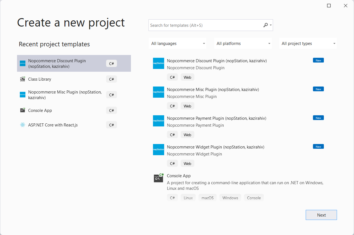Click Console App C# icon in template list
Screen dimensions: 354x235
pyautogui.click(x=159, y=178)
